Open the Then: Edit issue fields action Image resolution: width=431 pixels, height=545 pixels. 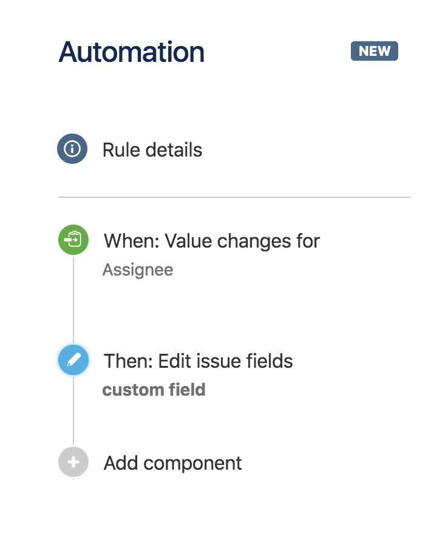tap(197, 361)
